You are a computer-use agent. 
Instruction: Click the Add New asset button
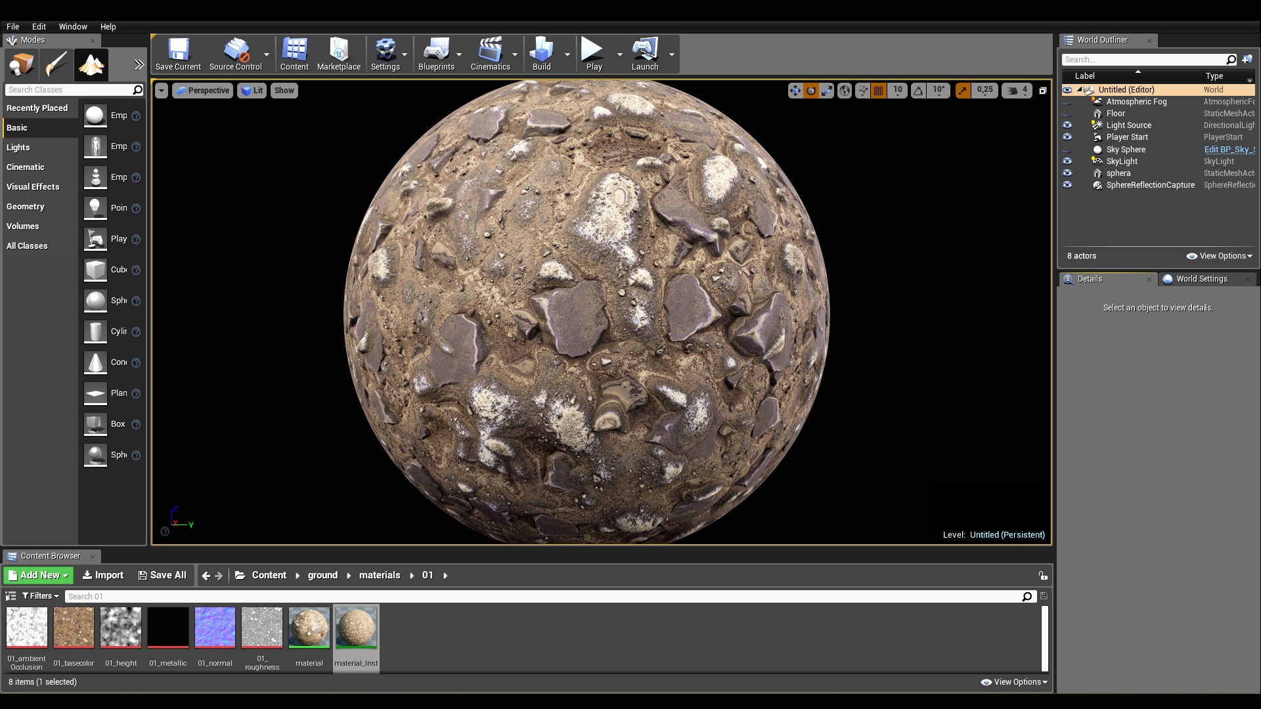coord(36,575)
